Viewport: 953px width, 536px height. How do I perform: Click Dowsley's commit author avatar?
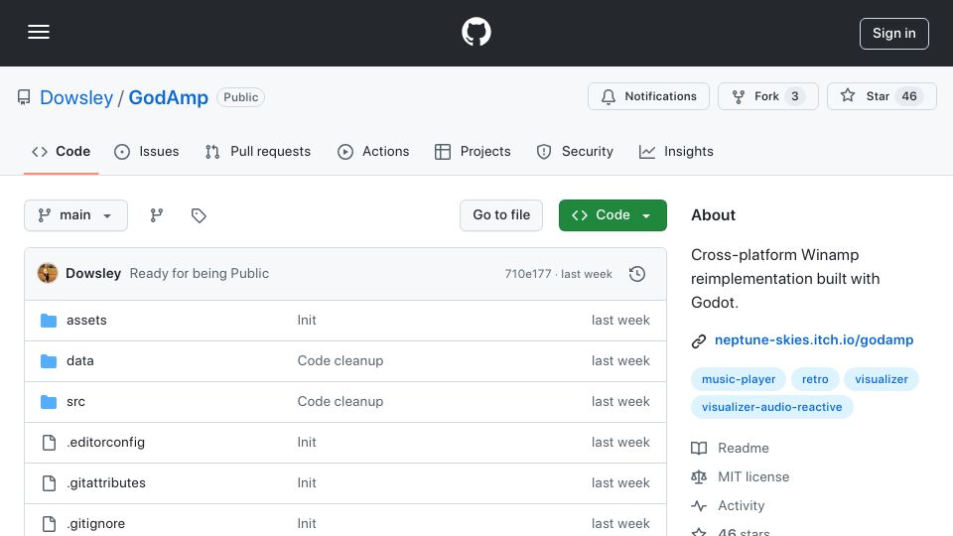(48, 274)
